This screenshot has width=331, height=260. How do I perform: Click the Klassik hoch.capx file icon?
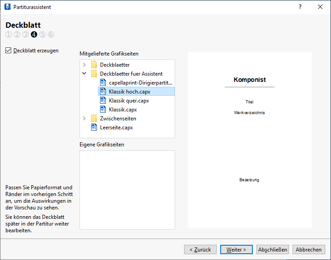103,92
